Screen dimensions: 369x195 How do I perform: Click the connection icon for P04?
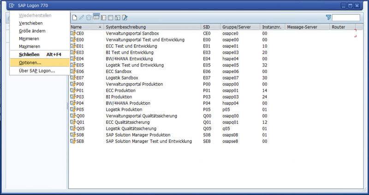coord(73,103)
